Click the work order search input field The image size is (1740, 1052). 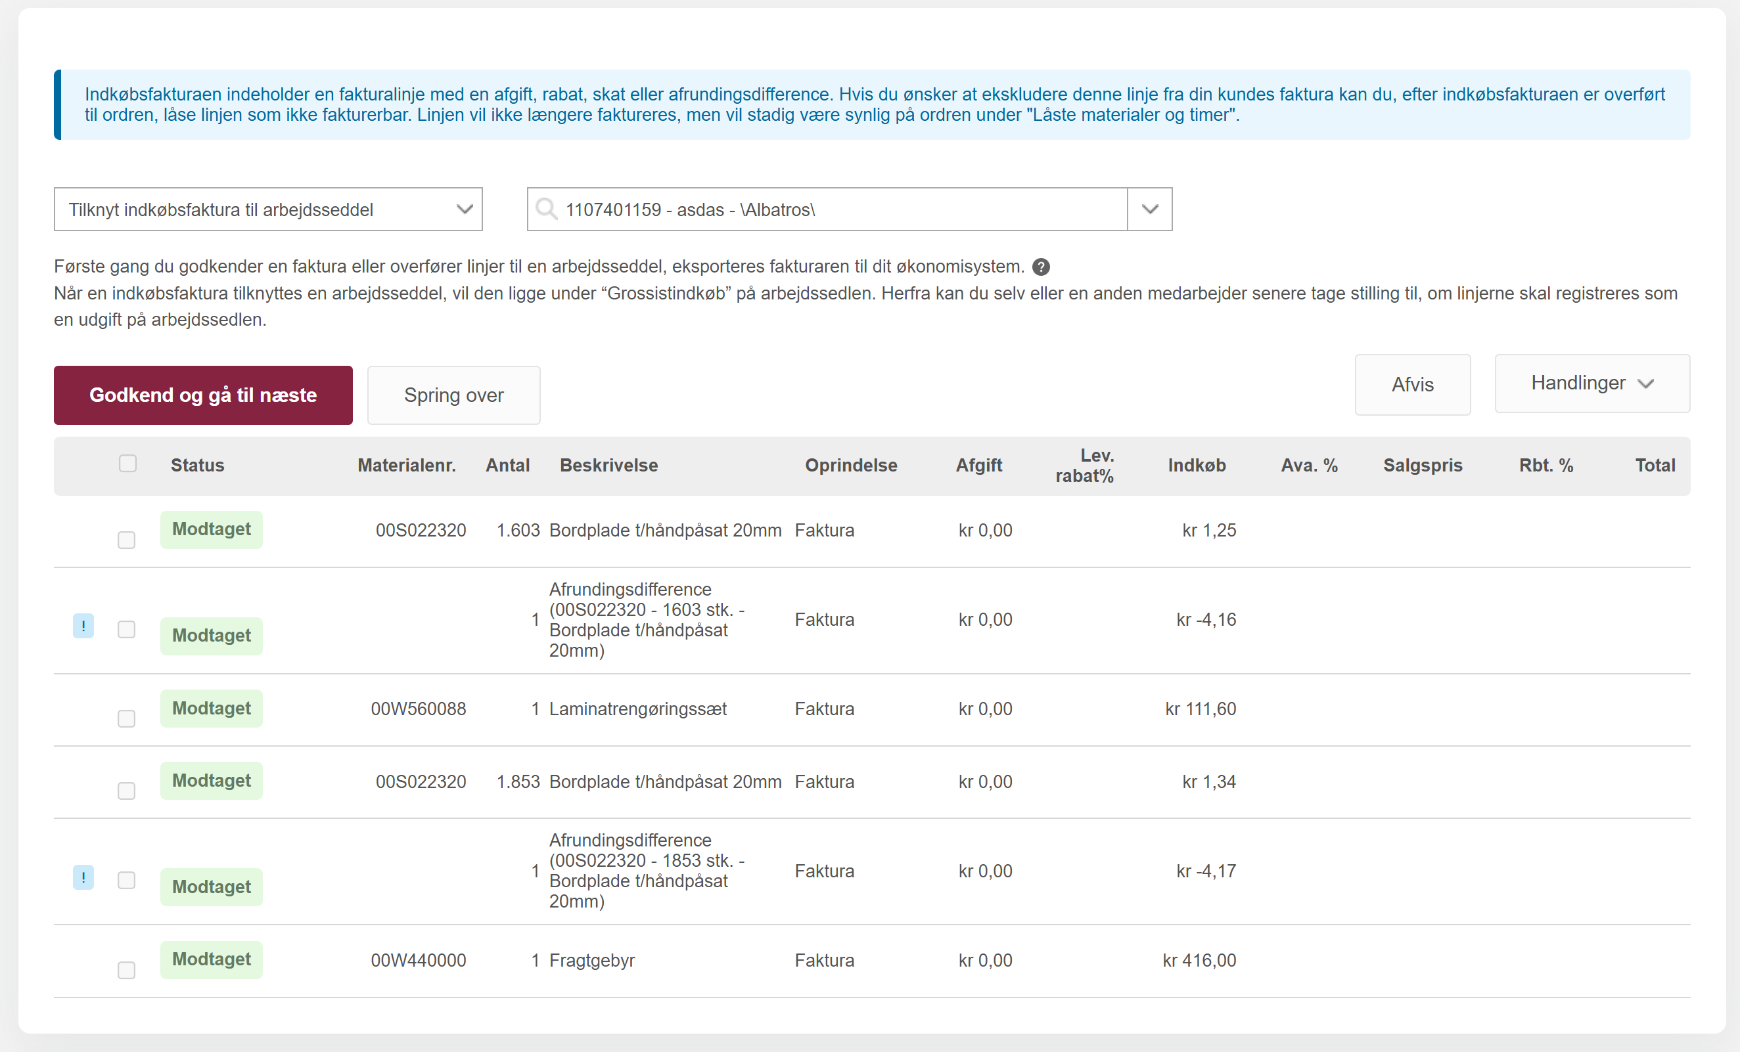[x=827, y=209]
